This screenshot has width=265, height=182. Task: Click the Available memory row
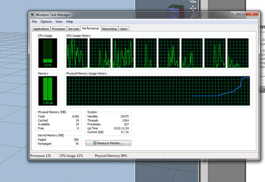(x=58, y=124)
